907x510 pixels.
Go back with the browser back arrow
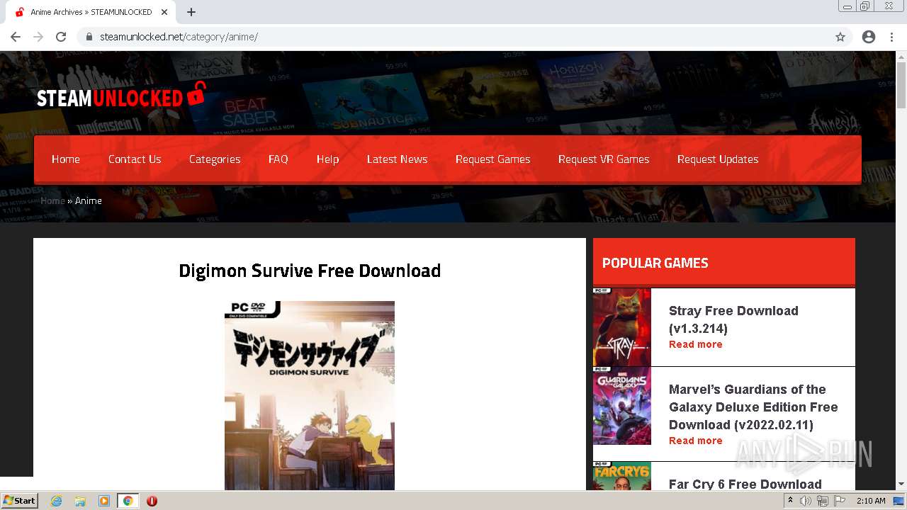(x=16, y=37)
